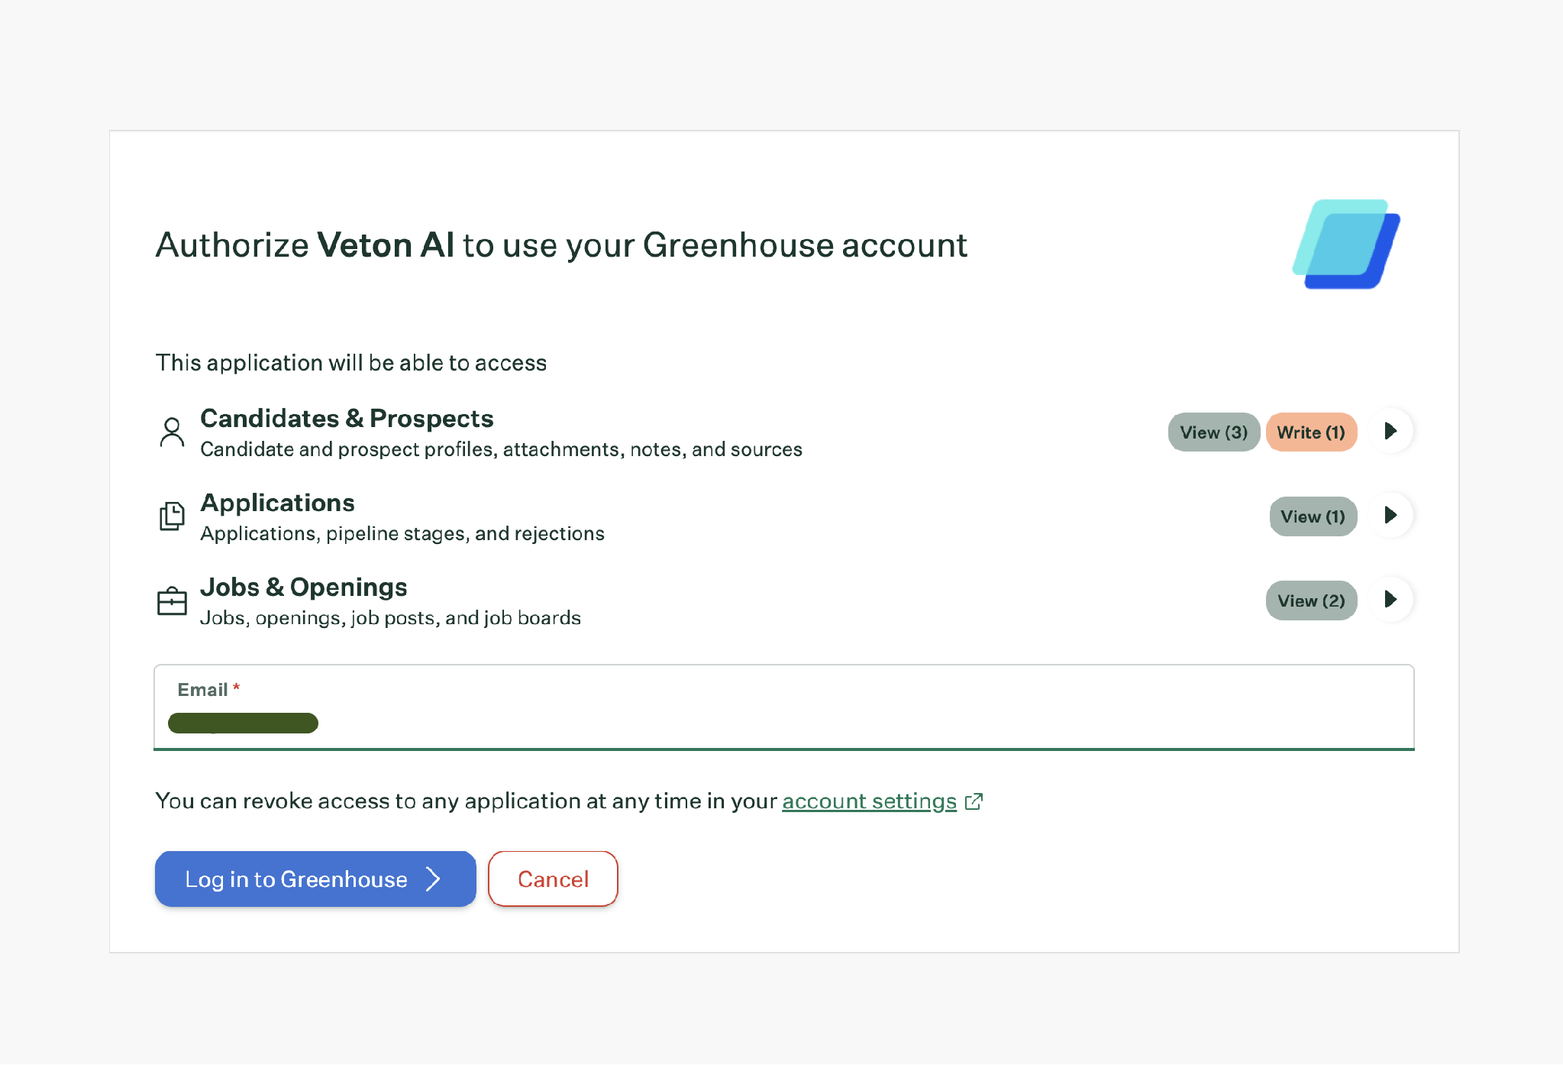1563x1065 pixels.
Task: Click the View (3) badge for Candidates
Action: pyautogui.click(x=1213, y=432)
